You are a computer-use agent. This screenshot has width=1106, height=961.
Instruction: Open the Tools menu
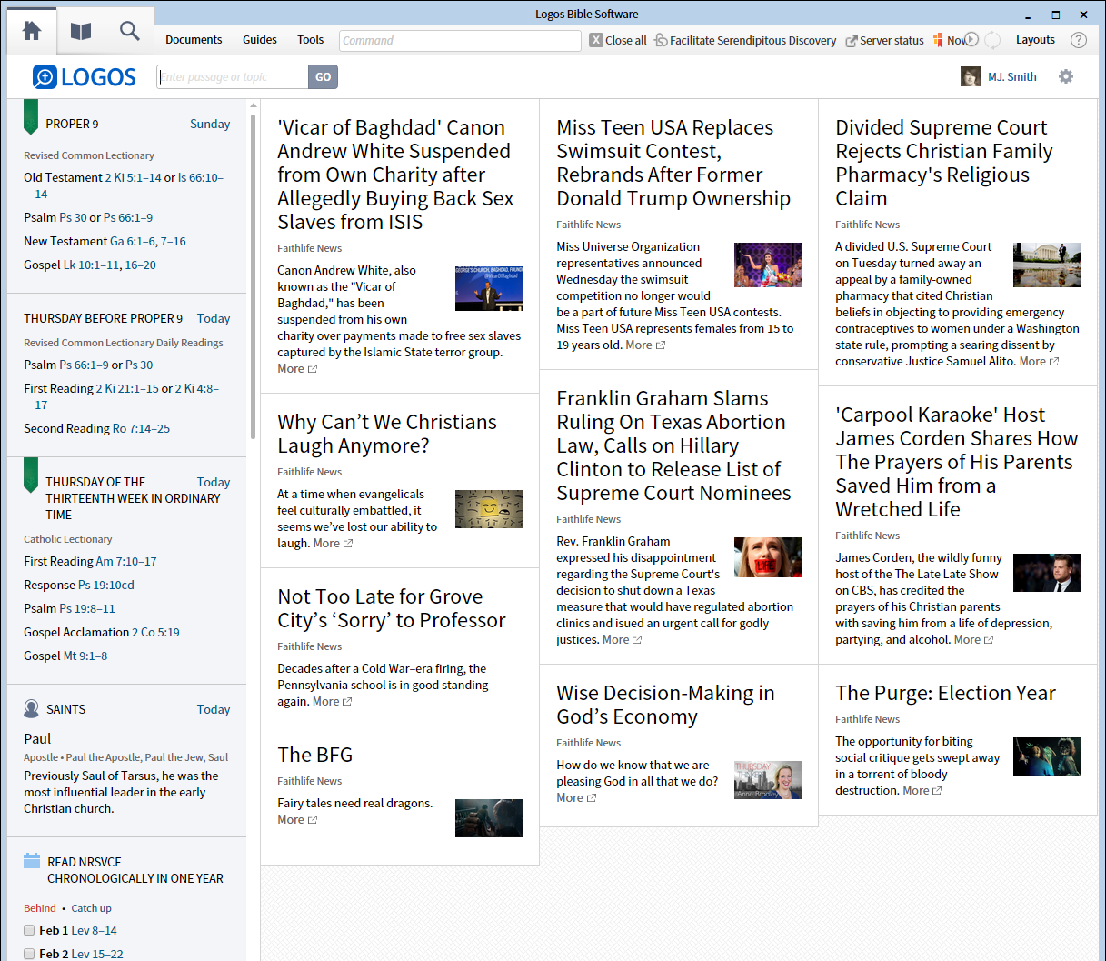[x=310, y=40]
